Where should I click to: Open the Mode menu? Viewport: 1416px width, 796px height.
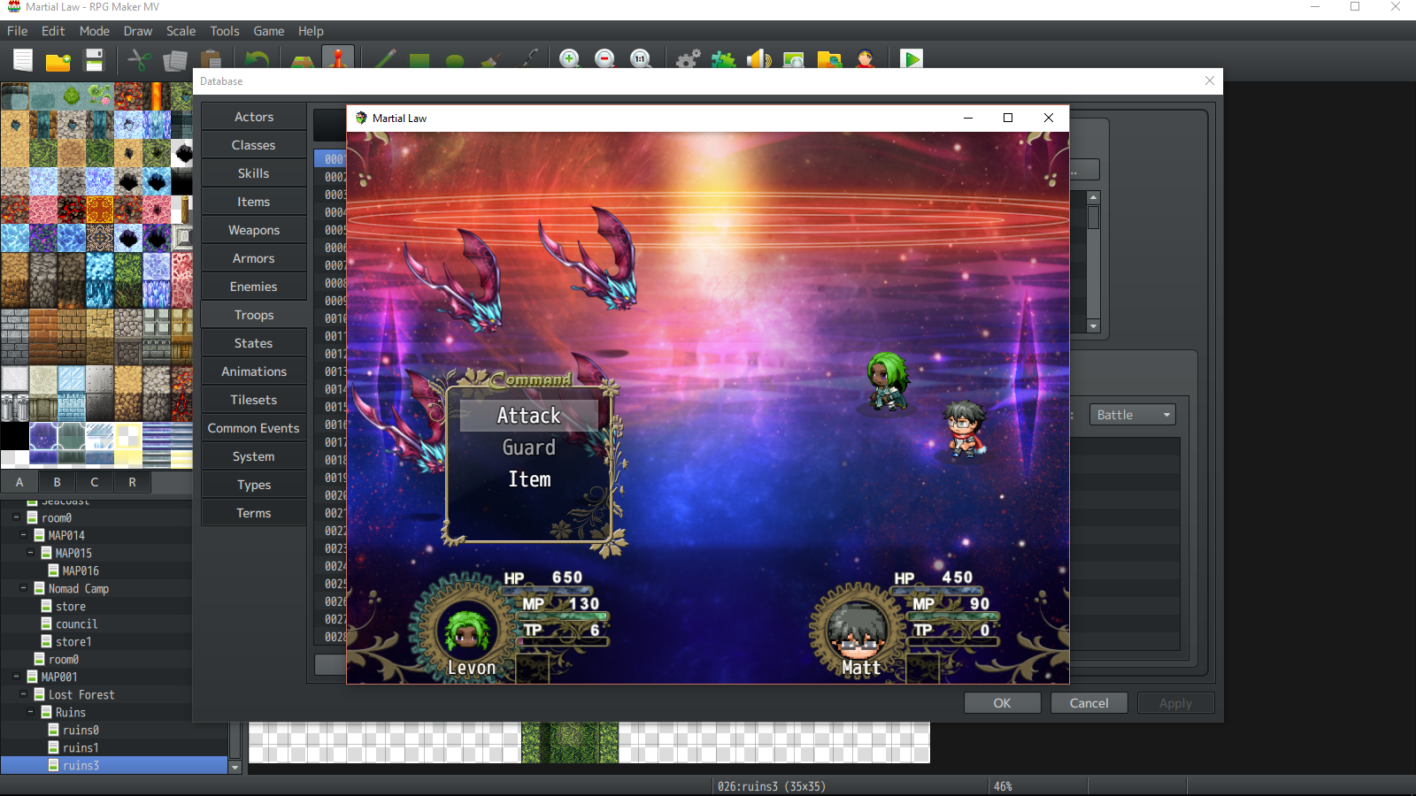[95, 31]
